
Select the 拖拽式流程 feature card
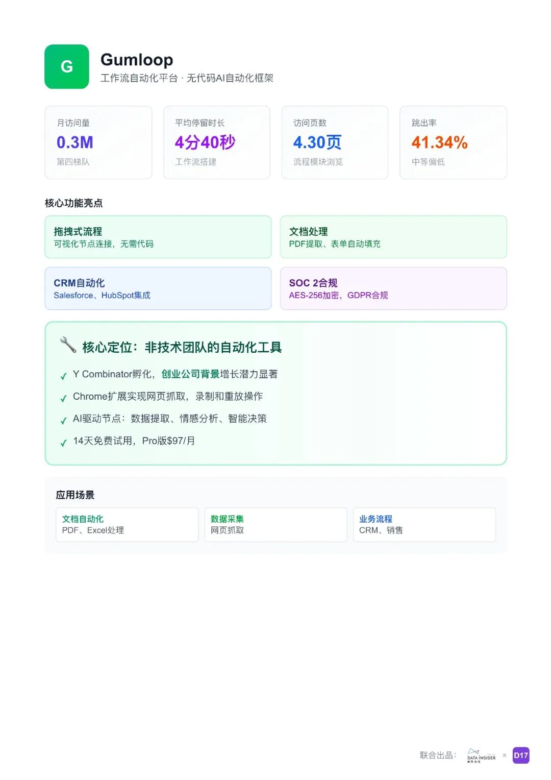(x=158, y=237)
